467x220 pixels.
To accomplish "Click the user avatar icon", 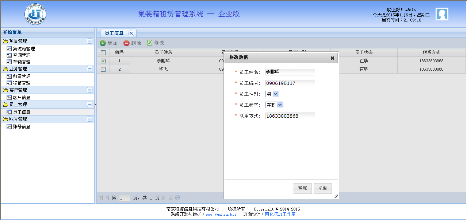I will pos(442,14).
